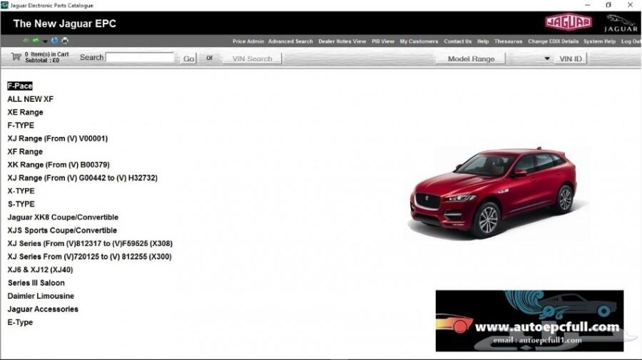Open System Help

coord(599,41)
